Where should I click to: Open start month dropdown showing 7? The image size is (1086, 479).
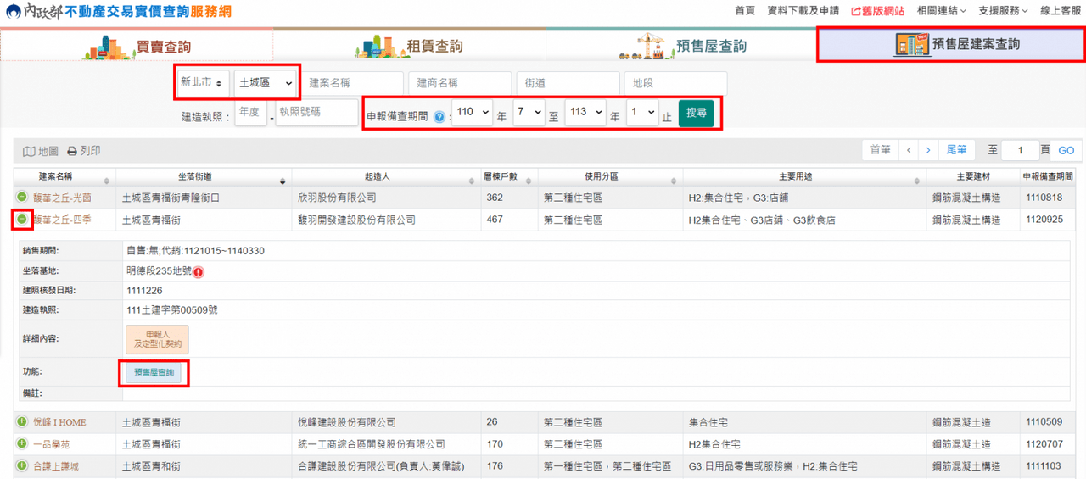pyautogui.click(x=529, y=112)
